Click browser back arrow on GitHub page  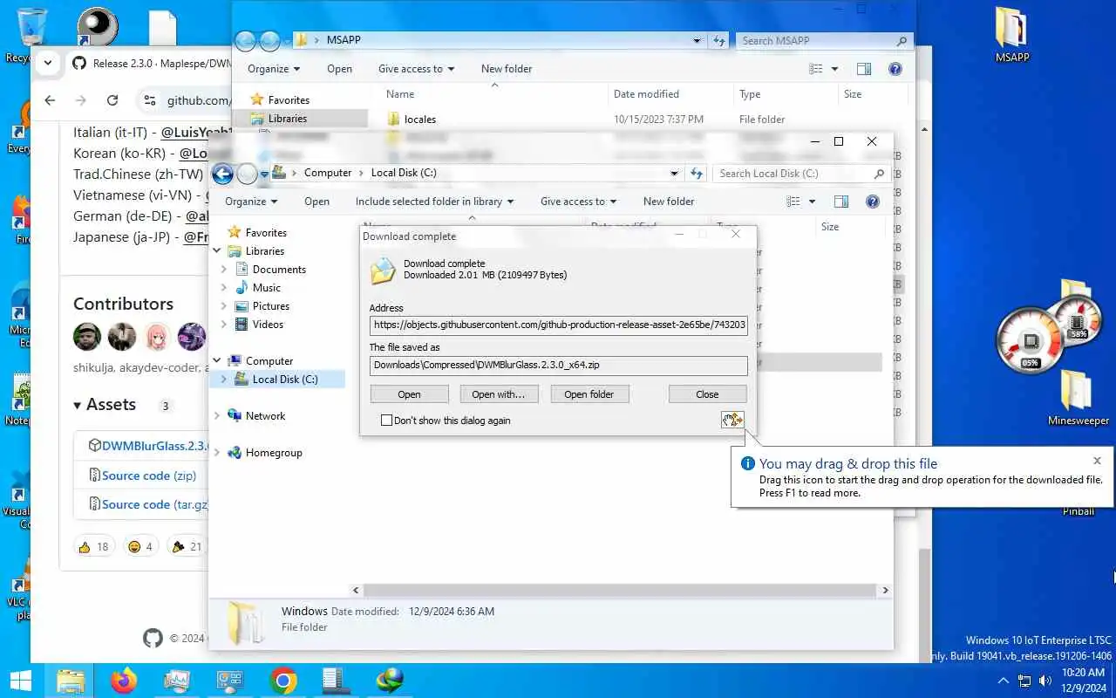[x=50, y=100]
